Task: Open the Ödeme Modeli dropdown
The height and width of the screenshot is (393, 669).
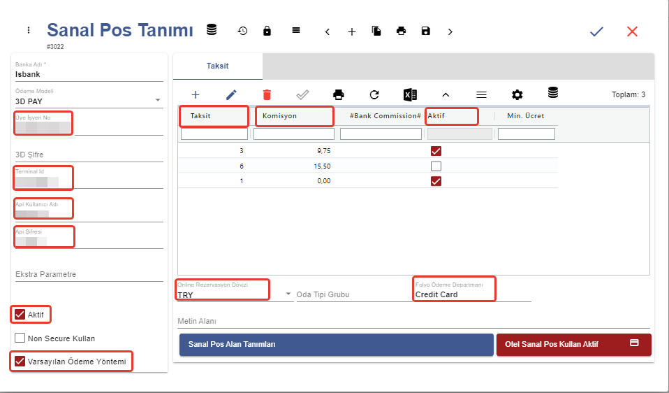Action: [x=158, y=101]
